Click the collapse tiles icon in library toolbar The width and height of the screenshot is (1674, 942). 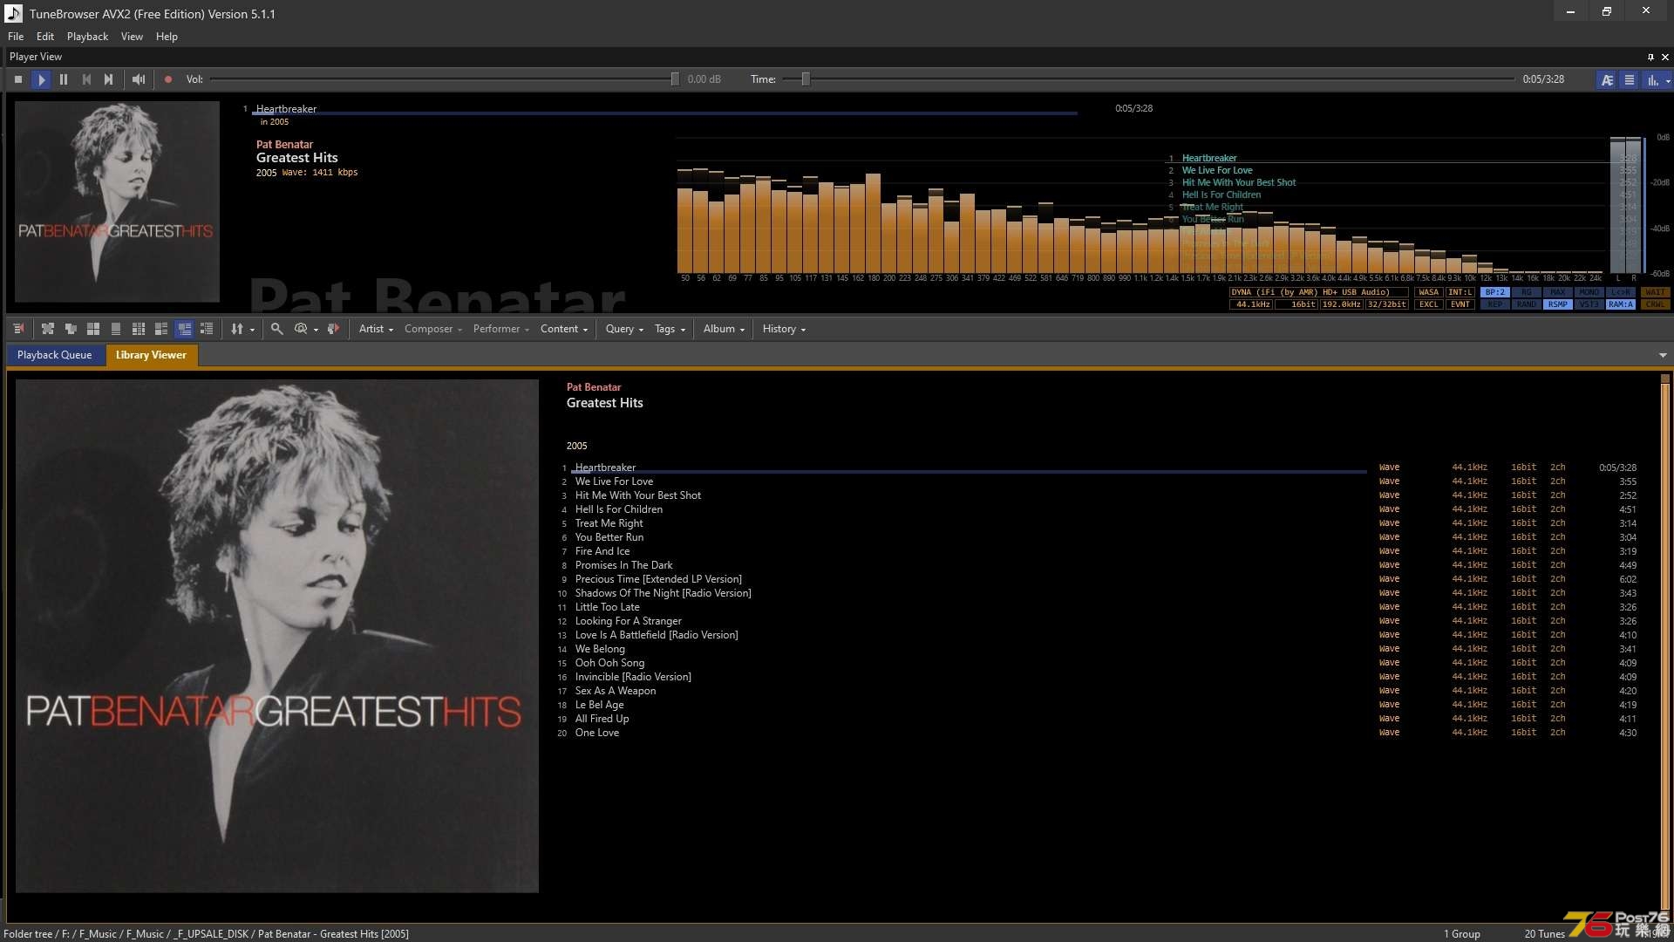coord(71,329)
